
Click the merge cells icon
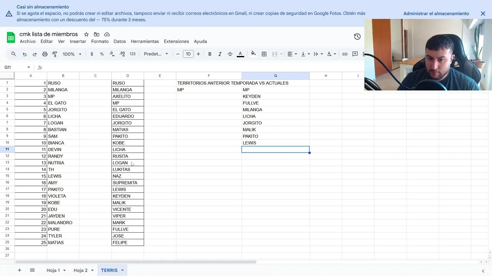pos(275,54)
